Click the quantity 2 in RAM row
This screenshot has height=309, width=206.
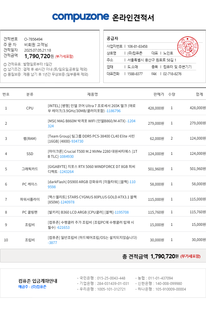coord(172,138)
